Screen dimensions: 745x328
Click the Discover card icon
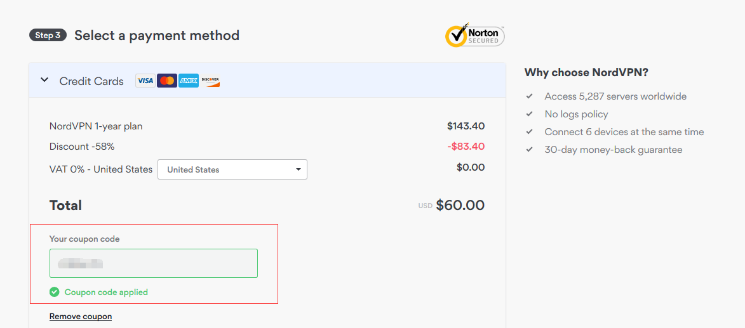point(210,81)
